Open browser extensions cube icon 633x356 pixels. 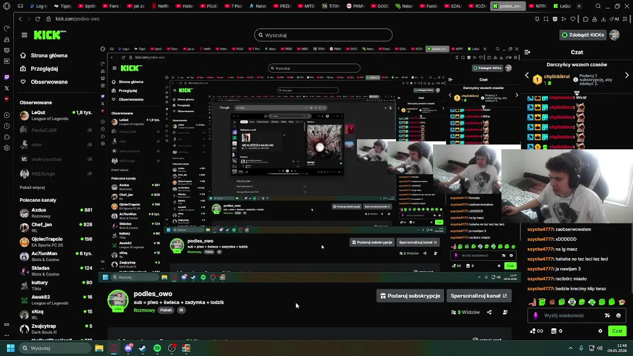click(x=586, y=19)
